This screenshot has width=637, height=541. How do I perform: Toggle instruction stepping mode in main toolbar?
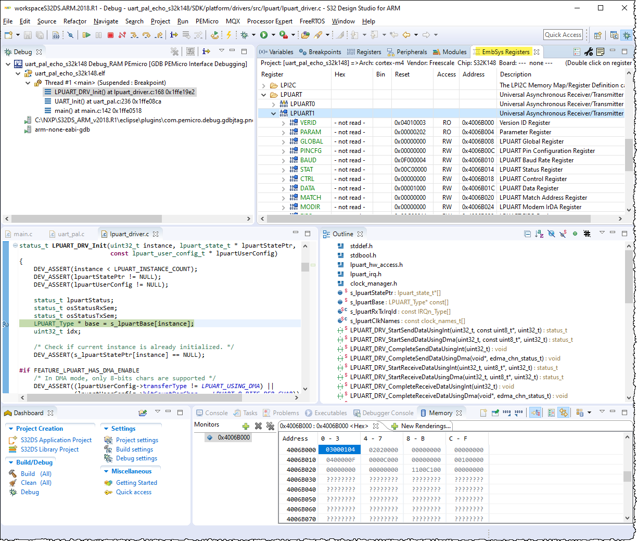coord(174,35)
